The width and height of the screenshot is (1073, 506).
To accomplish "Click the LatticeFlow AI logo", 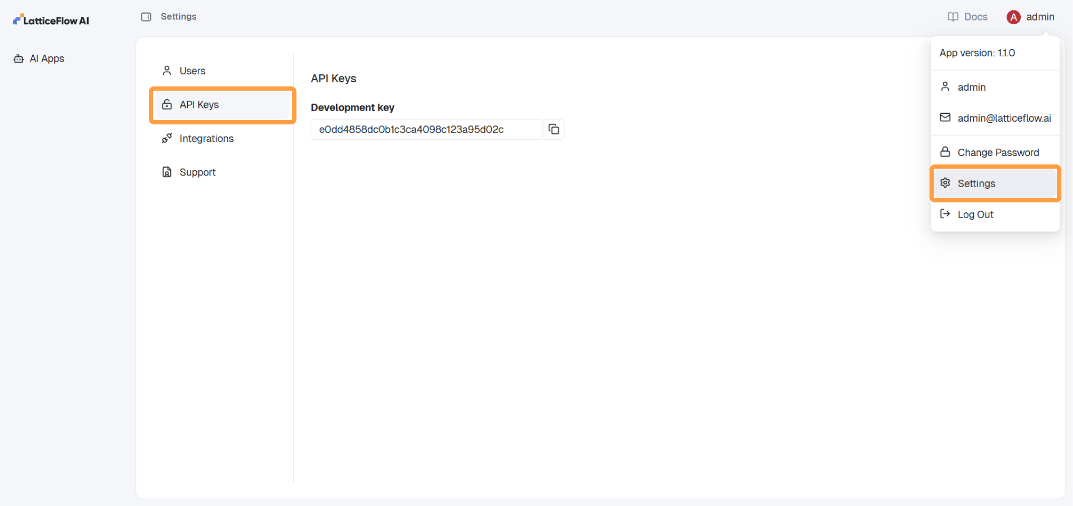I will coord(51,20).
